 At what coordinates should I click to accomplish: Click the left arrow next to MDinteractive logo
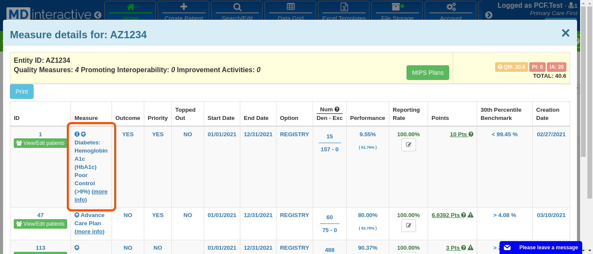[98, 15]
